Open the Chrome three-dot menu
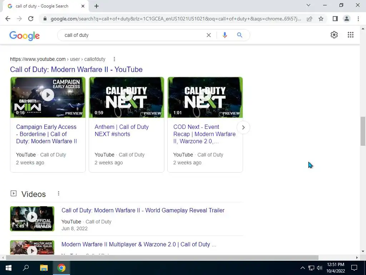The height and width of the screenshot is (275, 366). tap(358, 19)
